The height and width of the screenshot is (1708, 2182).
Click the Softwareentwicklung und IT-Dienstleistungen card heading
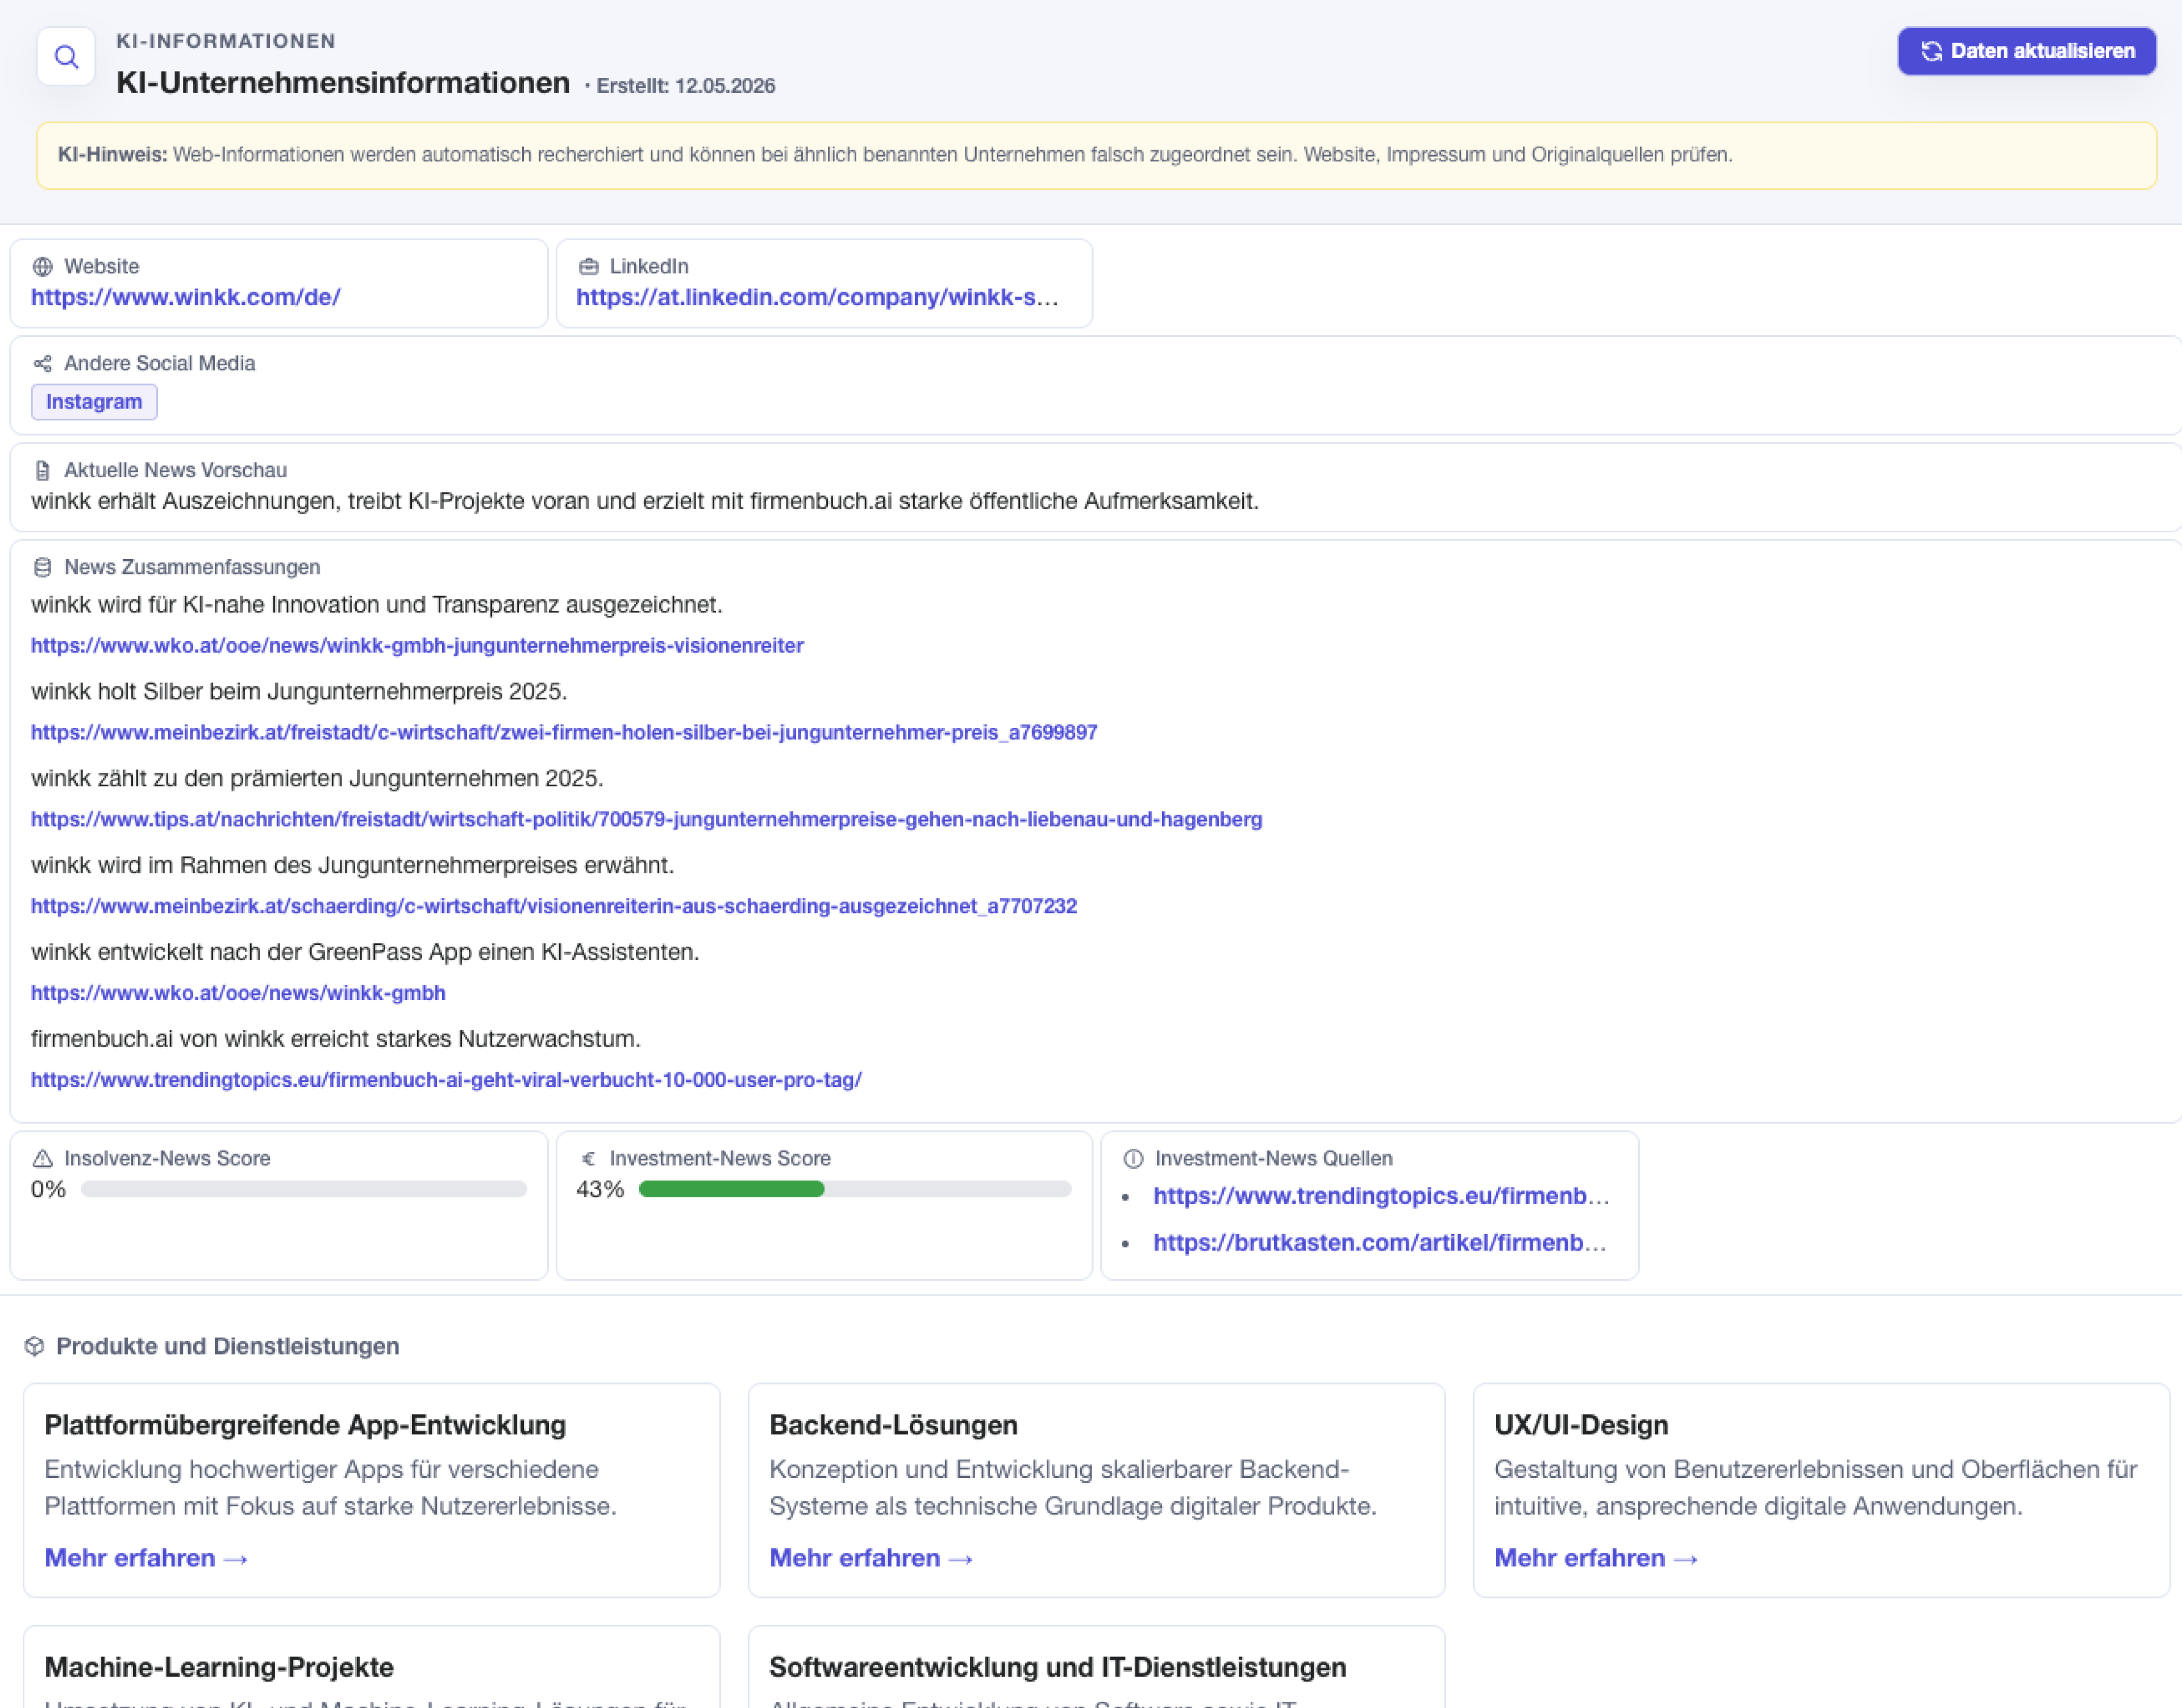1057,1668
